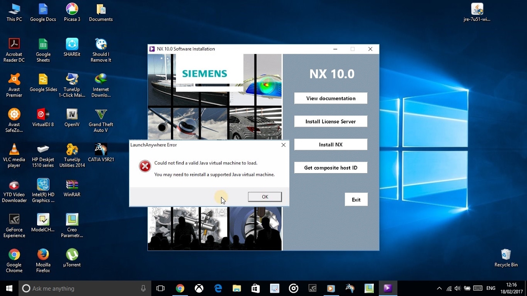
Task: Open network Wi-Fi tray icon
Action: coord(449,289)
